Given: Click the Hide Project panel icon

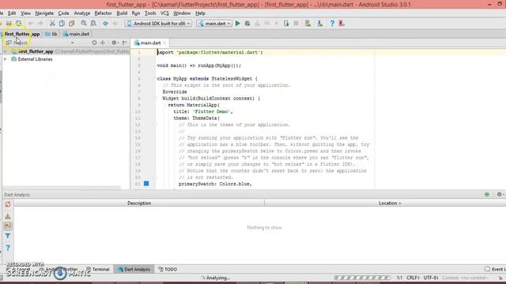Looking at the screenshot, I should tap(125, 43).
